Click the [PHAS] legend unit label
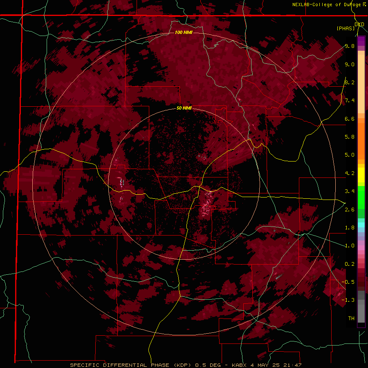Image resolution: width=368 pixels, height=368 pixels. (x=346, y=28)
